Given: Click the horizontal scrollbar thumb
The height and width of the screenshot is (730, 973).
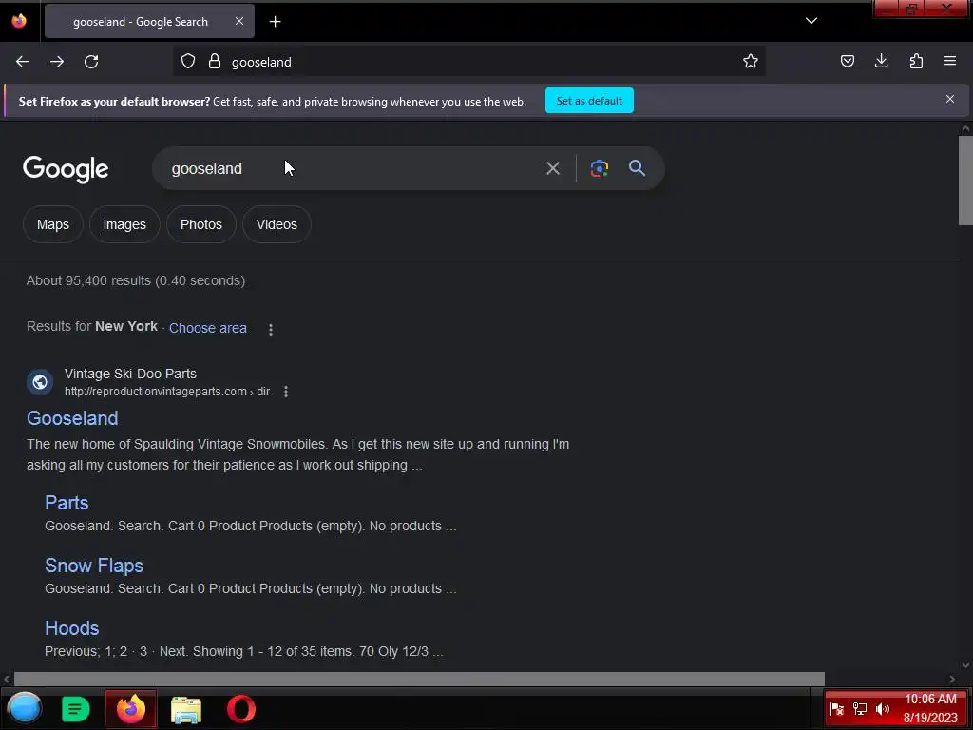Looking at the screenshot, I should pyautogui.click(x=419, y=679).
